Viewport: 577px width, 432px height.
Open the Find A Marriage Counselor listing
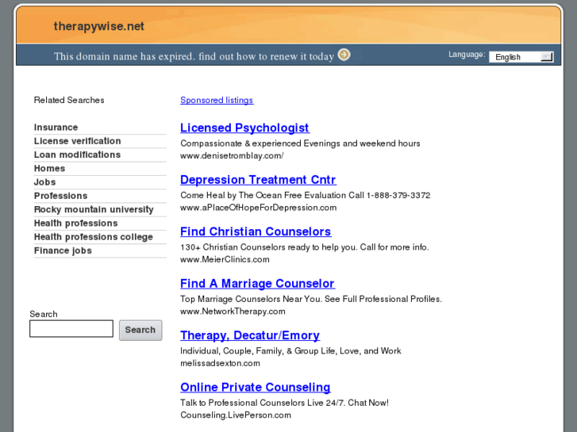(257, 284)
